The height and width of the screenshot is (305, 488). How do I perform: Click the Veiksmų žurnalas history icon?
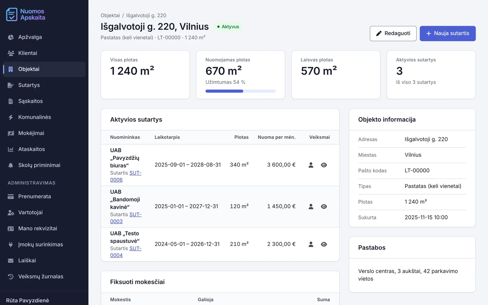11,277
